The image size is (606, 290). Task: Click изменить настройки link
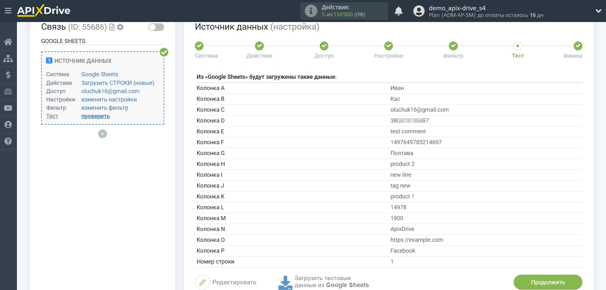pyautogui.click(x=109, y=100)
